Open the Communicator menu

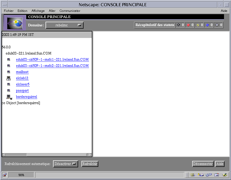tap(70, 11)
